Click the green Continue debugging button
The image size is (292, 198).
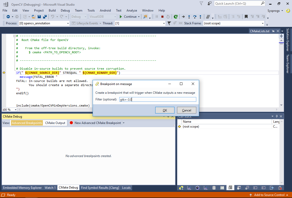click(128, 17)
